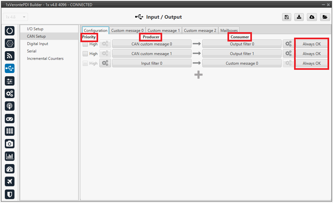Open the speedometer gauge icon in sidebar
The width and height of the screenshot is (333, 203).
point(10,169)
